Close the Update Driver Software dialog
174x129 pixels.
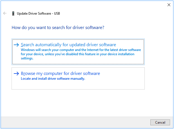169,5
